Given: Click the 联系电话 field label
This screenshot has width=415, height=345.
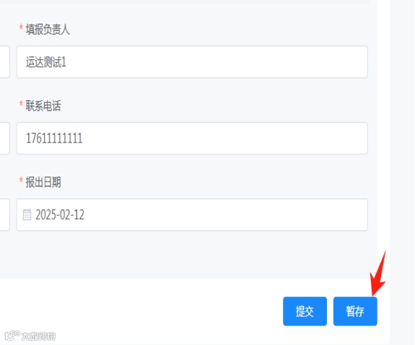Looking at the screenshot, I should point(43,106).
